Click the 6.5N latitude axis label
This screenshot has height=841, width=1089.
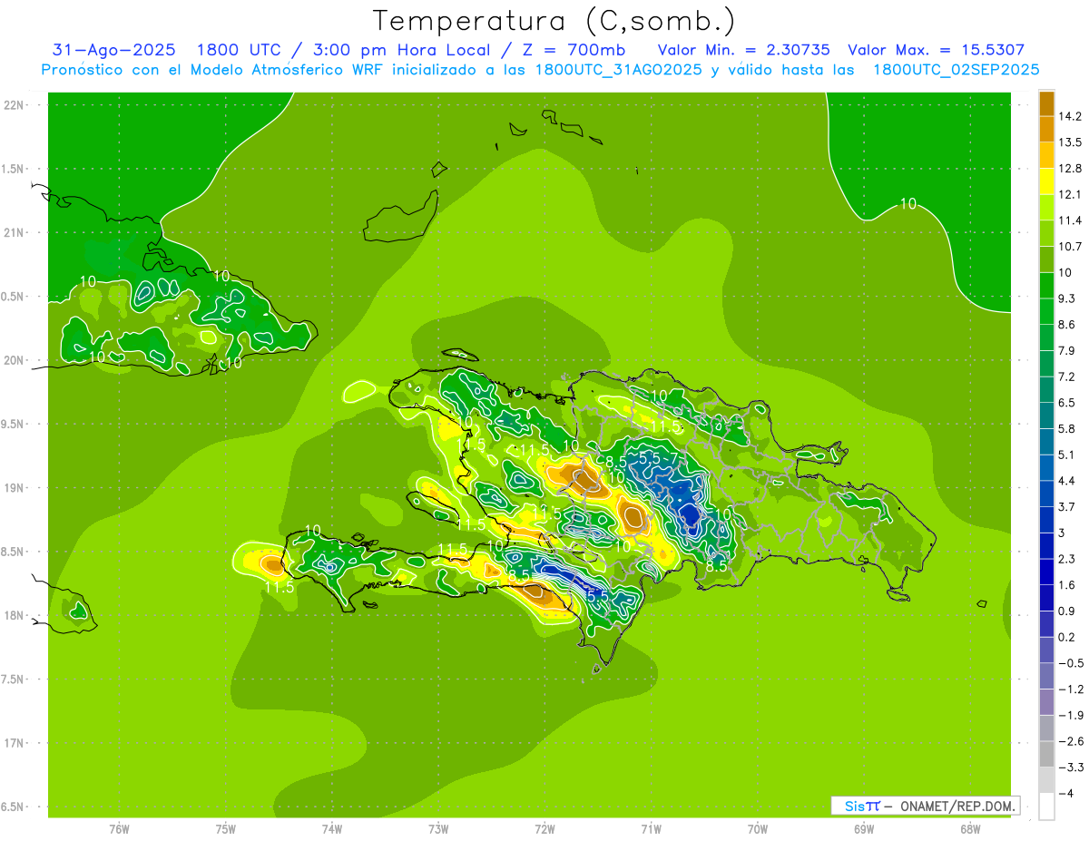tap(13, 807)
